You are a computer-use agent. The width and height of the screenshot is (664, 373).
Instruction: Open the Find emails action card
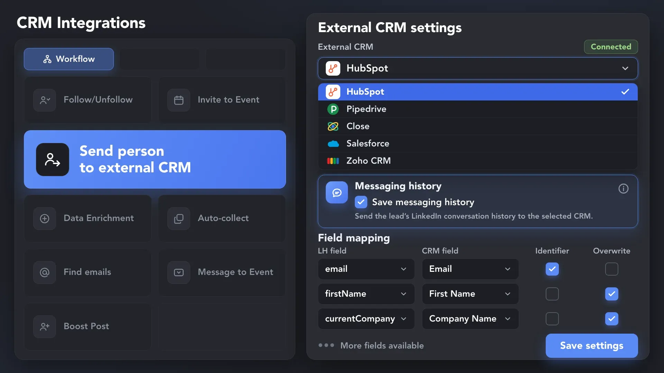(x=88, y=272)
